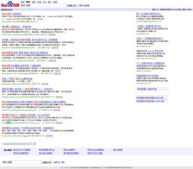Screen dimensions: 193x169
Task: Open the Mtime时光网 result link
Action: click(x=26, y=115)
